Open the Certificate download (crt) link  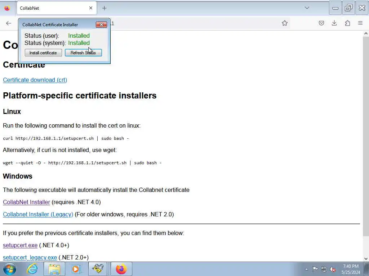pyautogui.click(x=35, y=80)
